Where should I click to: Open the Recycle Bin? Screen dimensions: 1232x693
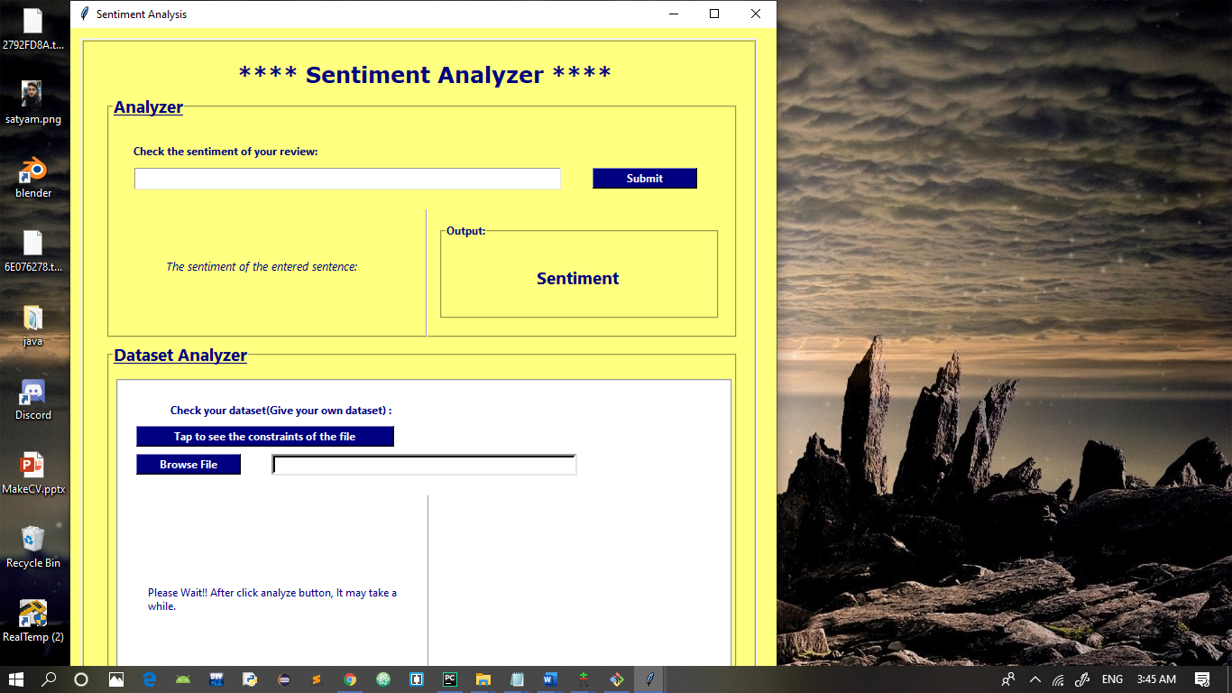pyautogui.click(x=33, y=548)
